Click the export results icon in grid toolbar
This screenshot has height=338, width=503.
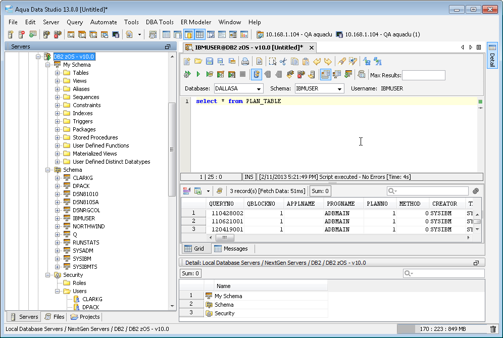pos(198,191)
